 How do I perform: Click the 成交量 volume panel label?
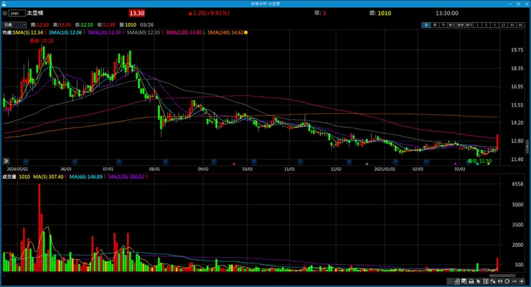(9, 177)
